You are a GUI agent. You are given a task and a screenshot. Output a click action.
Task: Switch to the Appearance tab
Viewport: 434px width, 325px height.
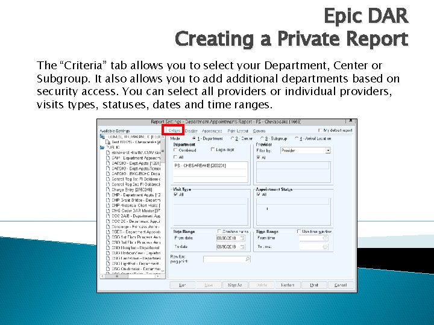pyautogui.click(x=212, y=131)
